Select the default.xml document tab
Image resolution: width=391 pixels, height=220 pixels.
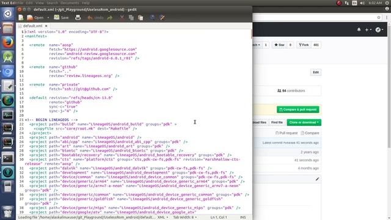[x=32, y=26]
